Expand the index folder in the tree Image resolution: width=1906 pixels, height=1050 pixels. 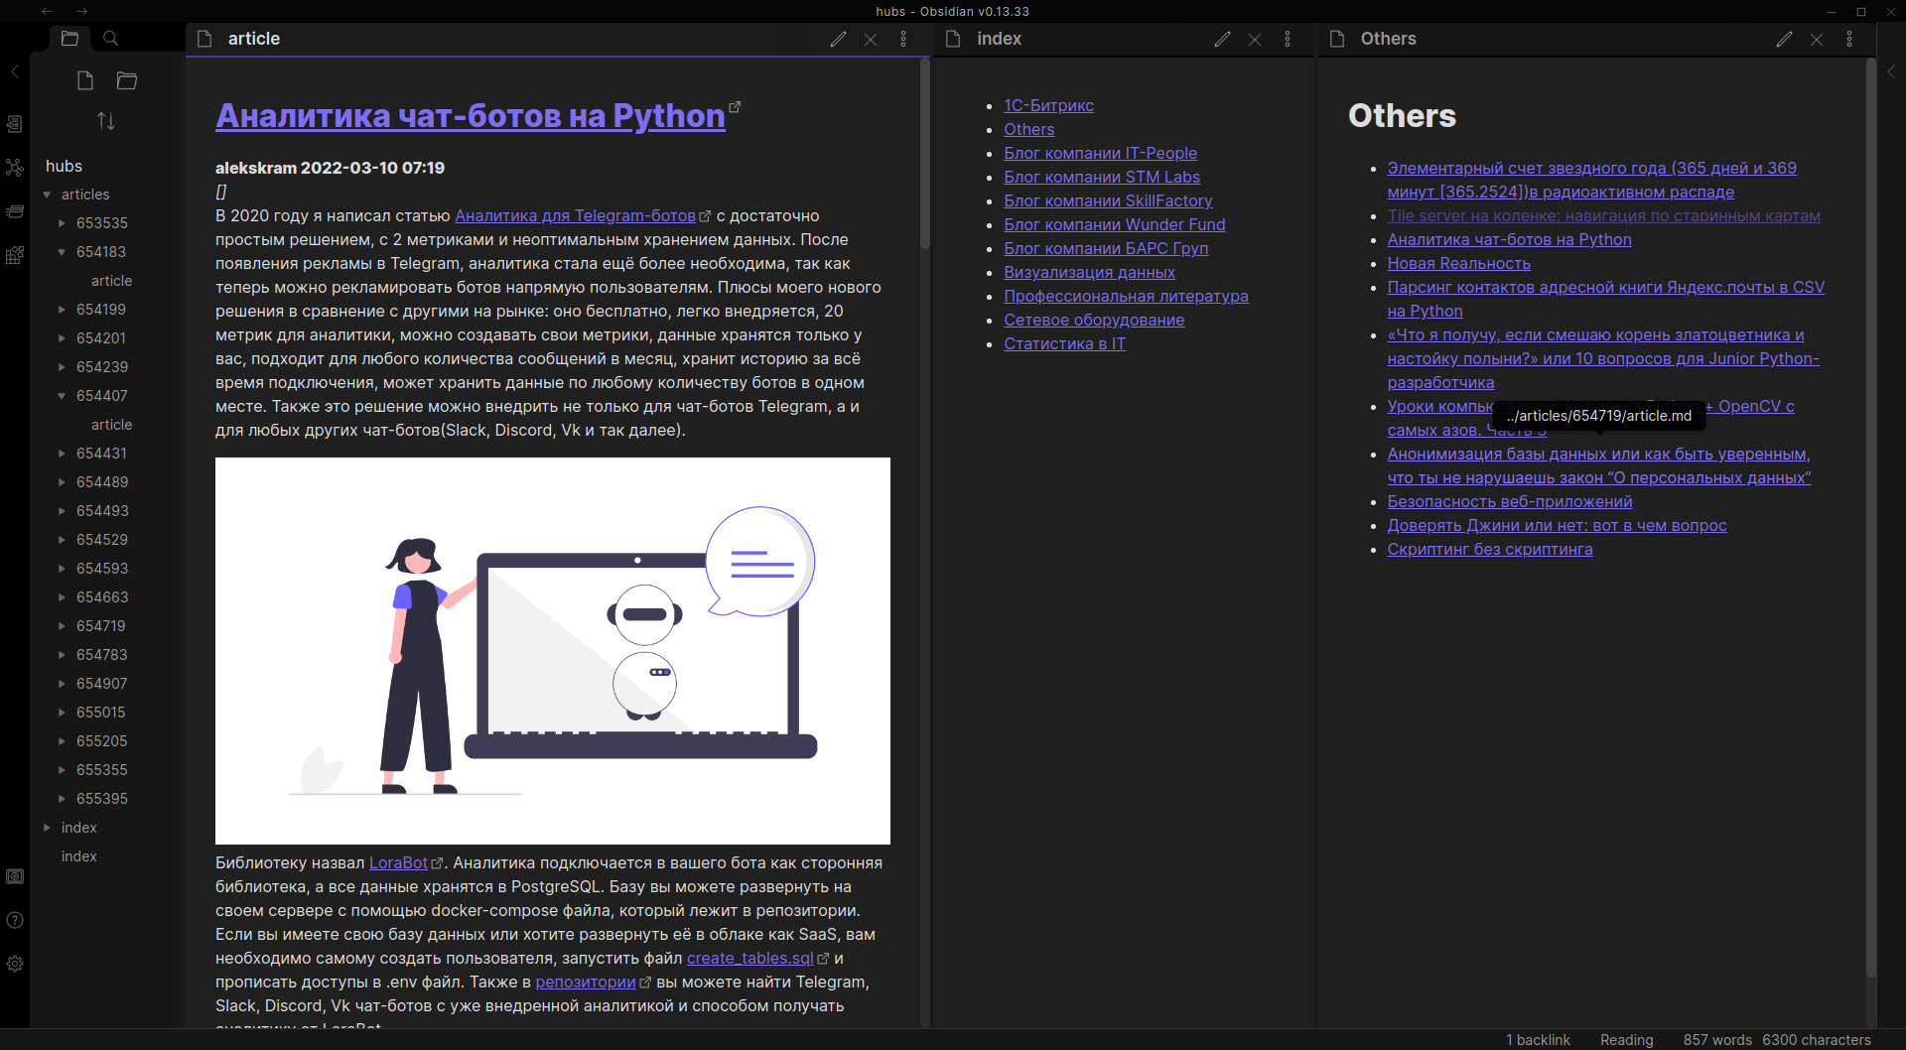(x=47, y=828)
